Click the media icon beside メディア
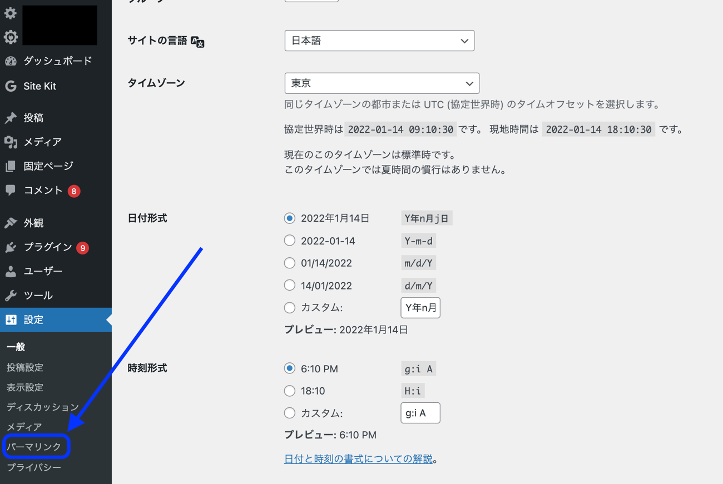This screenshot has height=484, width=723. [11, 142]
